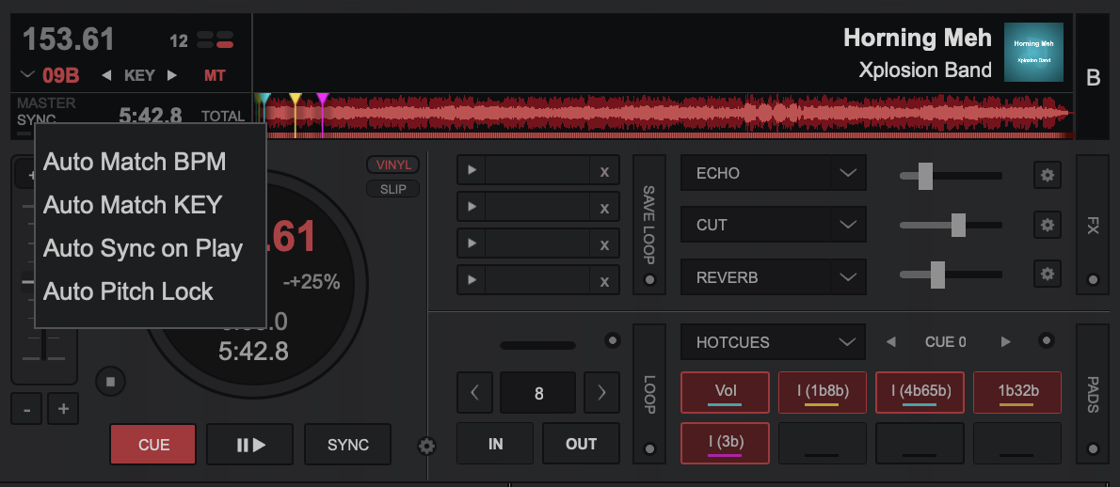Toggle SLIP mode
This screenshot has height=487, width=1120.
(393, 189)
